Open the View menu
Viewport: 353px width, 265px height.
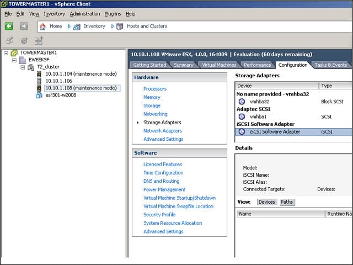(34, 14)
